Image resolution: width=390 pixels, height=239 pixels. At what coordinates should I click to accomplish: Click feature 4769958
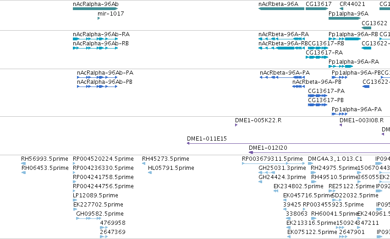[x=104, y=228]
